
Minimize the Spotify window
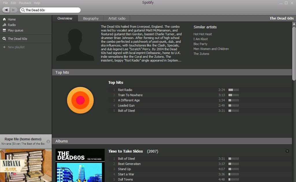[x=281, y=3]
